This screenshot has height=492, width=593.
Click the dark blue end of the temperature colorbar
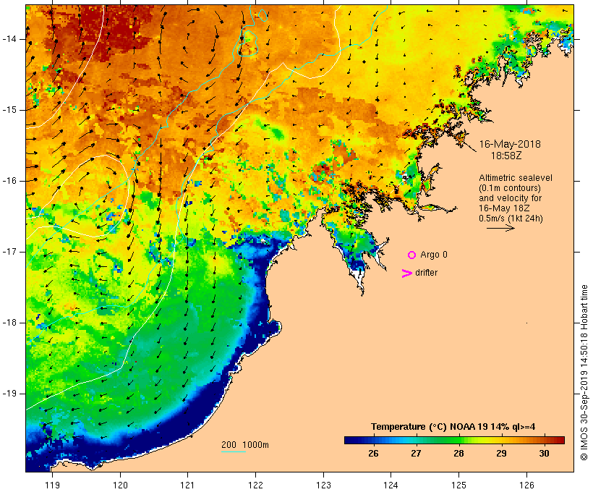tap(349, 440)
